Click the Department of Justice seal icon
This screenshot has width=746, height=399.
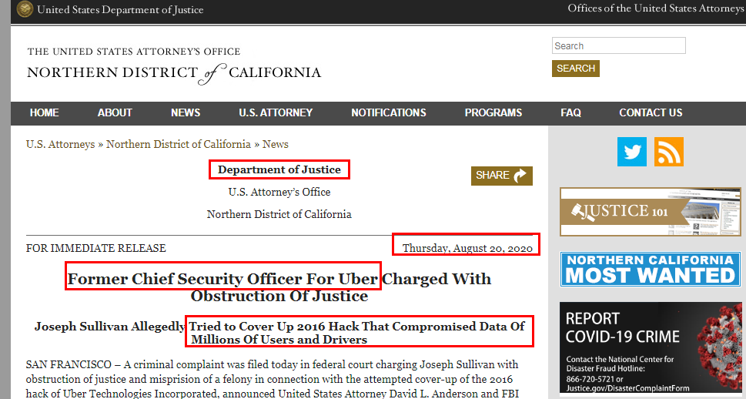25,9
